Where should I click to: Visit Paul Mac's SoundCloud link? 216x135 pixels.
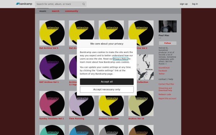[x=164, y=68]
